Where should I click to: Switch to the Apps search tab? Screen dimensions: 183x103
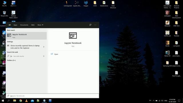tap(15, 25)
